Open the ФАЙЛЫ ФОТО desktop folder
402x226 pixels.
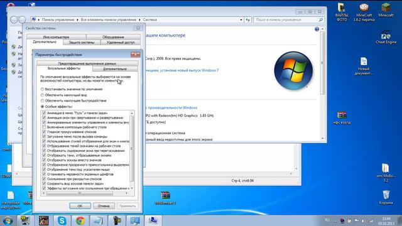342,12
